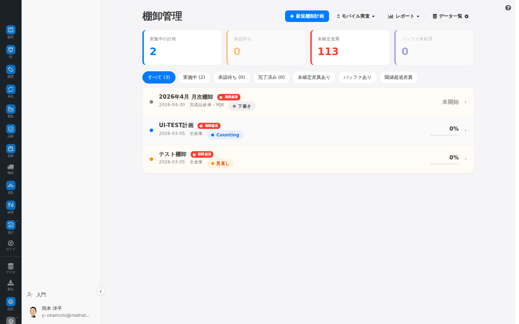Click 期限超過 badge on UI-TEST計画
This screenshot has height=324, width=519.
[209, 126]
